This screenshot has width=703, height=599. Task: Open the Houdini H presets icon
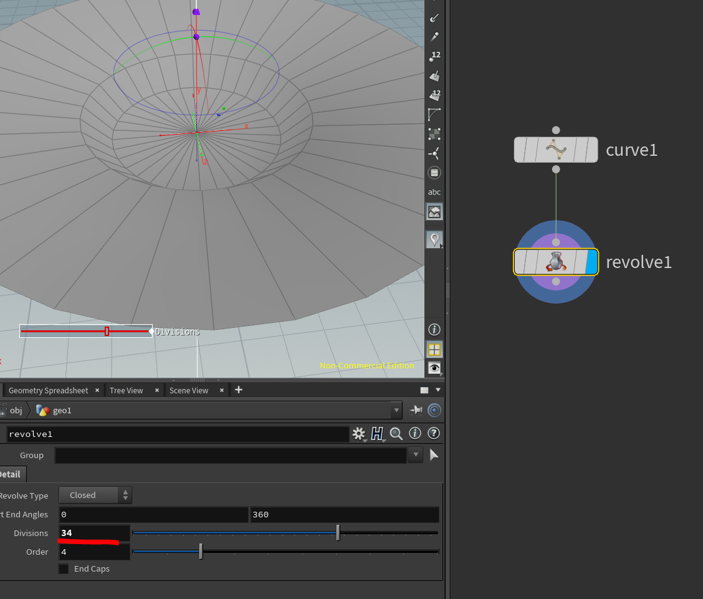point(376,434)
